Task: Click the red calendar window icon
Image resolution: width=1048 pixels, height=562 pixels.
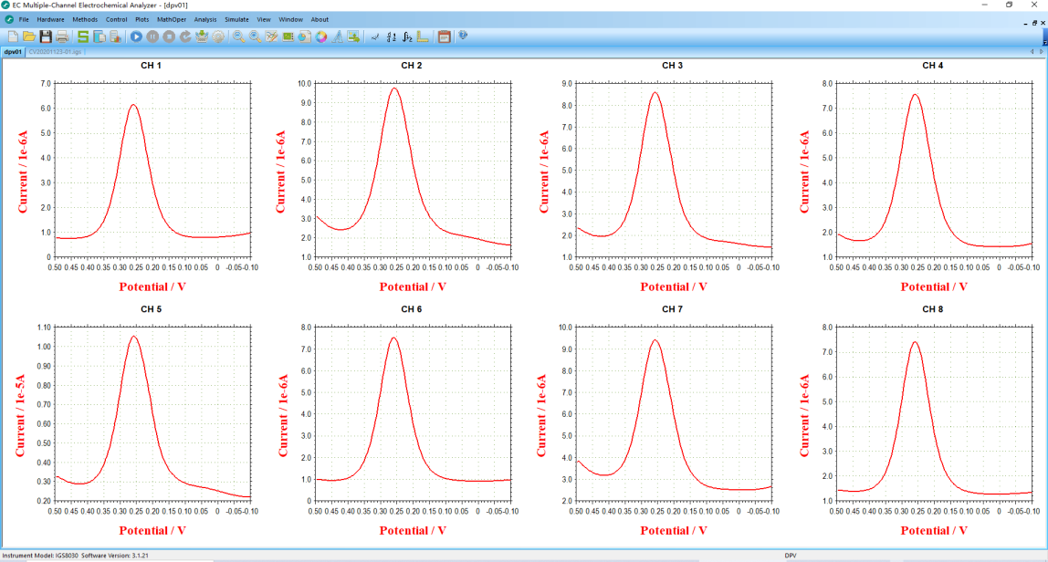Action: pos(444,36)
